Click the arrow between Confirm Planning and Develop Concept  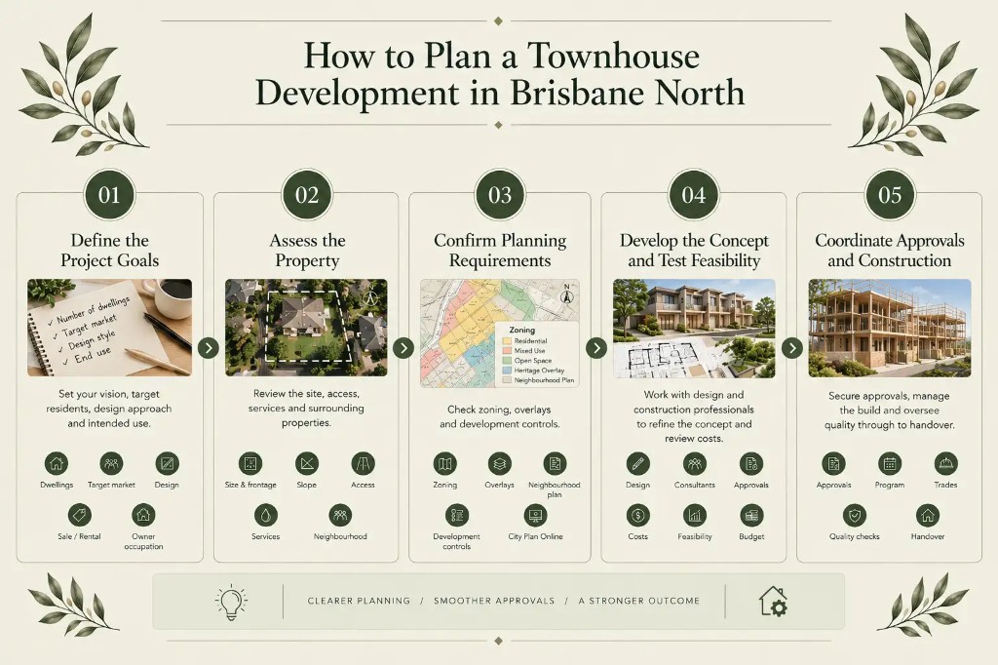tap(595, 348)
